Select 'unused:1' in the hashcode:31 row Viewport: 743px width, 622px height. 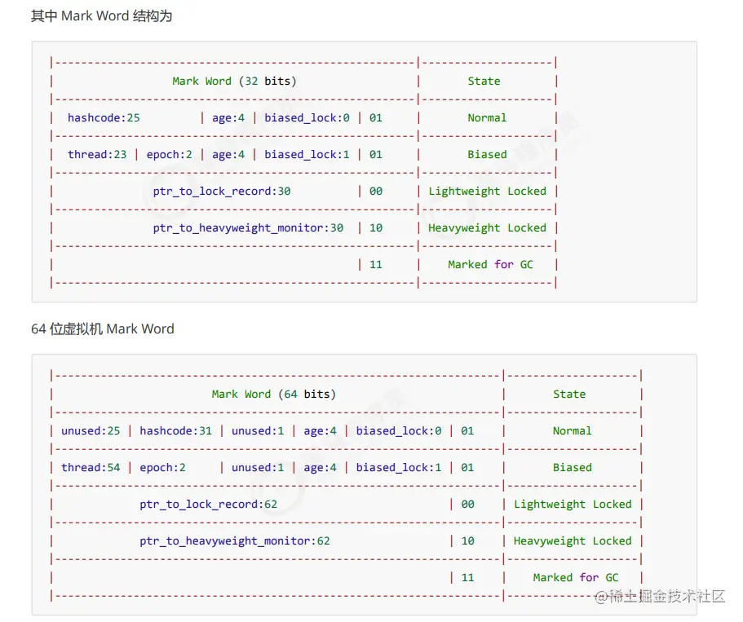point(258,430)
